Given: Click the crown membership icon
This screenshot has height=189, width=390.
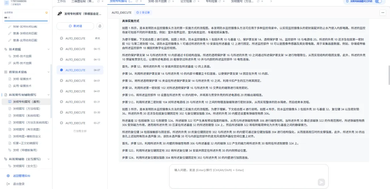Looking at the screenshot, I should point(46,12).
